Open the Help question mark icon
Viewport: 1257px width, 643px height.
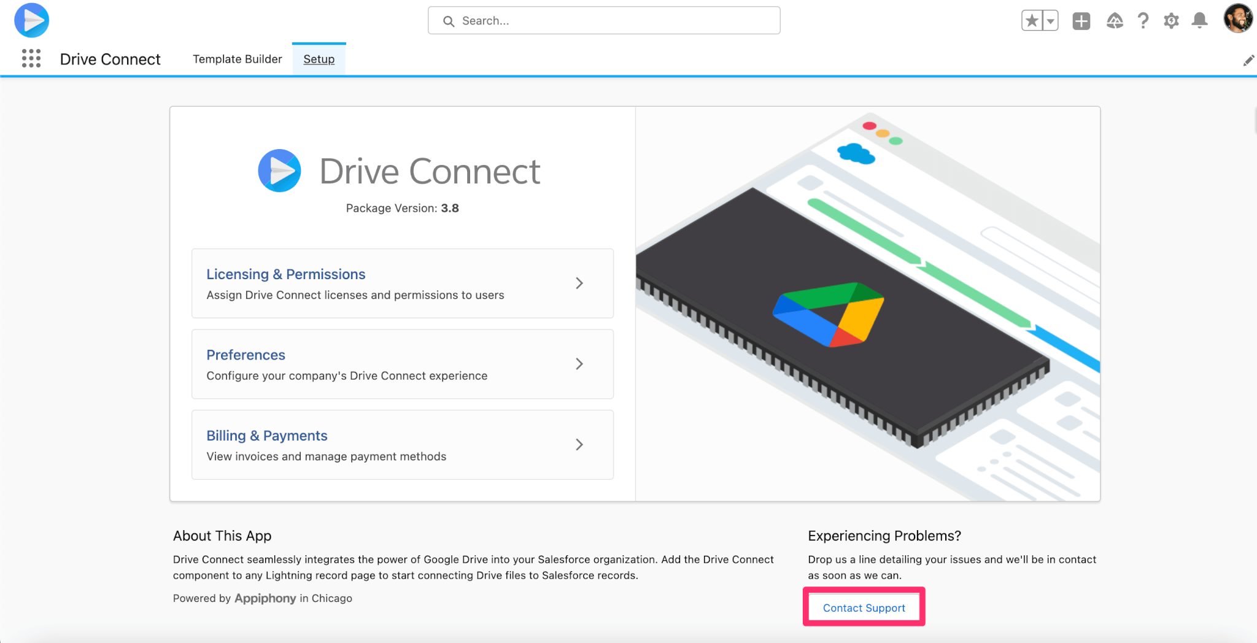tap(1143, 21)
